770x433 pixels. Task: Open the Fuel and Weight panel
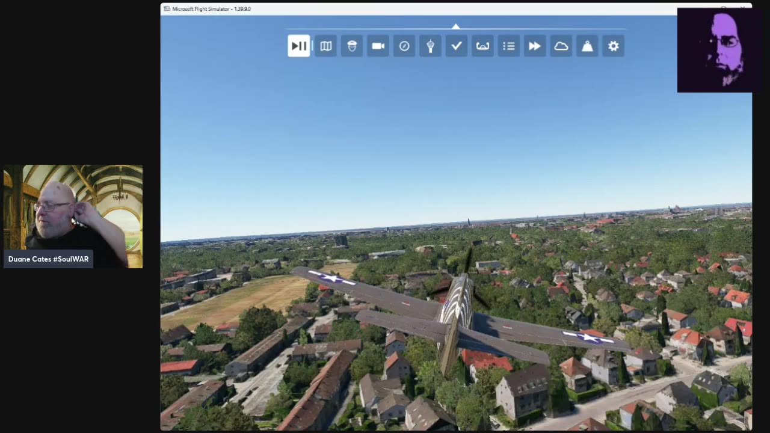tap(587, 46)
